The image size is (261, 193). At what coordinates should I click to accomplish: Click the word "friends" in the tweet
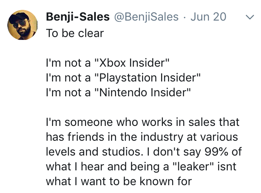coord(86,137)
